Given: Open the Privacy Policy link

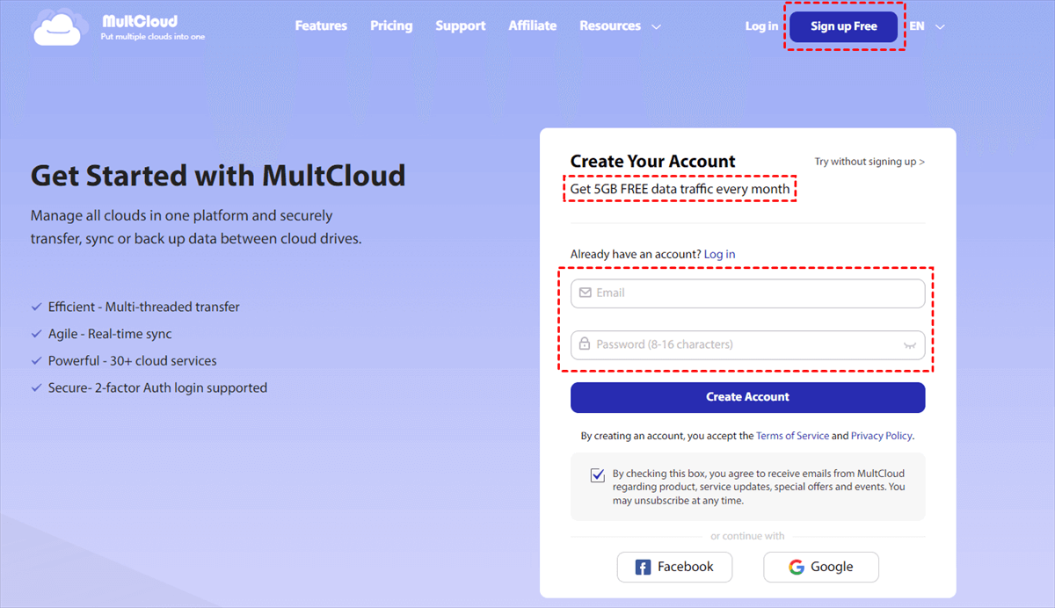Looking at the screenshot, I should pyautogui.click(x=882, y=436).
